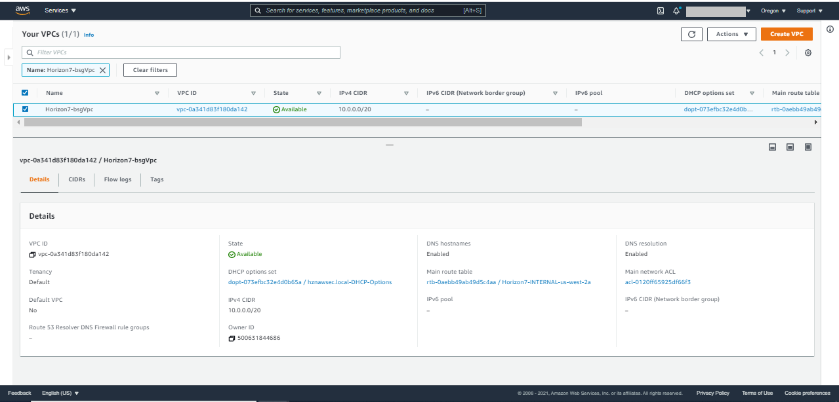Open the Actions dropdown
Image resolution: width=839 pixels, height=402 pixels.
731,34
